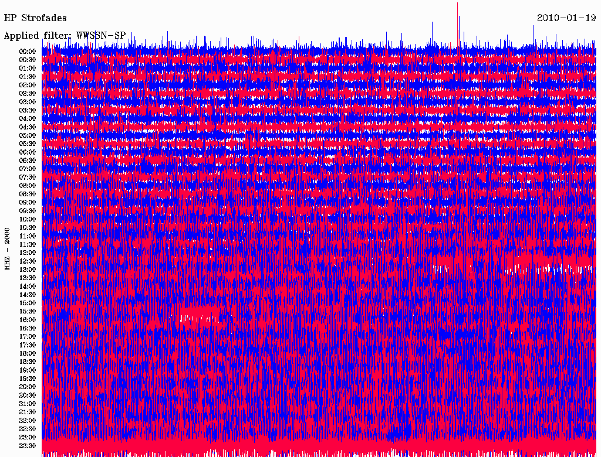Select the 19:30 time label
Image resolution: width=601 pixels, height=457 pixels.
(28, 378)
